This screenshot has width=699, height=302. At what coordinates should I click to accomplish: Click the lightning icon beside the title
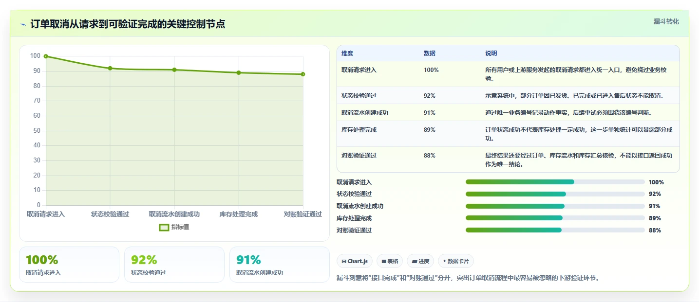pyautogui.click(x=23, y=24)
